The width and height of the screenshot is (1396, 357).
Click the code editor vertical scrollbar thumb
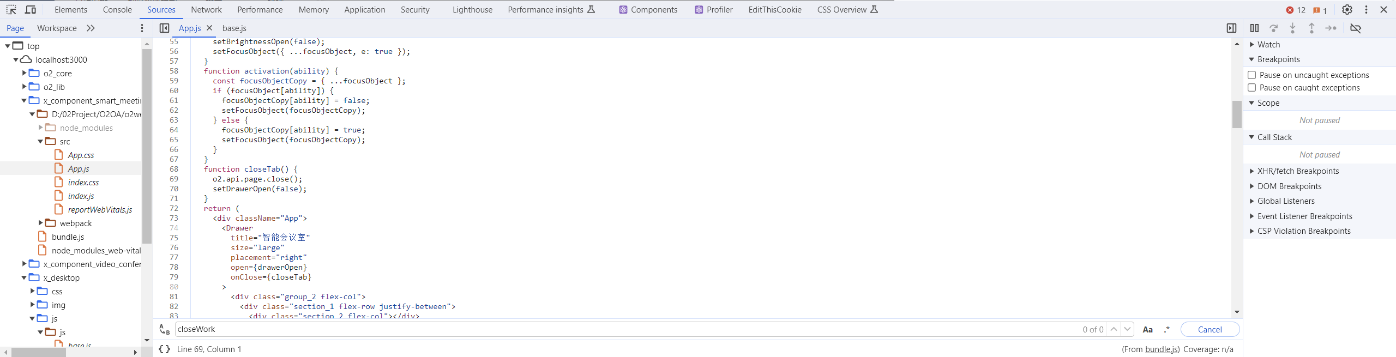tap(1237, 114)
